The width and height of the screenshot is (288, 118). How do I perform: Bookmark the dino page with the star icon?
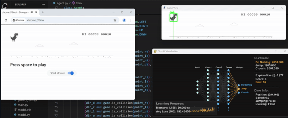pos(115,20)
